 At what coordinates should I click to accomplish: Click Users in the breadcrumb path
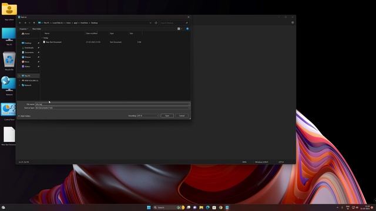[x=69, y=23]
